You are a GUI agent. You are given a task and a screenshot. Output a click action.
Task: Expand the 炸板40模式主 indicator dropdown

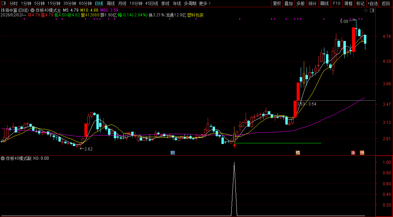tap(32, 11)
